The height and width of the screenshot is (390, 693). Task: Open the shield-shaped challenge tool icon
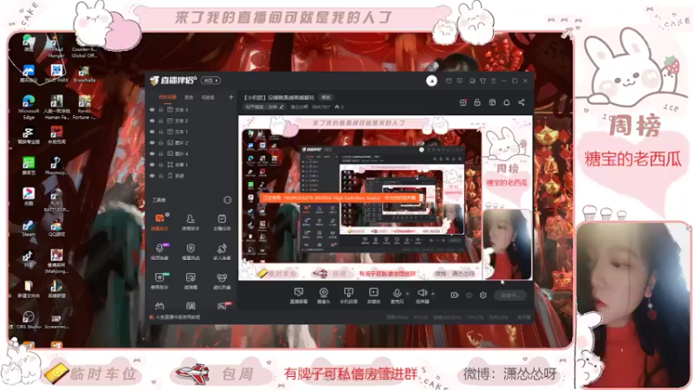click(x=191, y=251)
